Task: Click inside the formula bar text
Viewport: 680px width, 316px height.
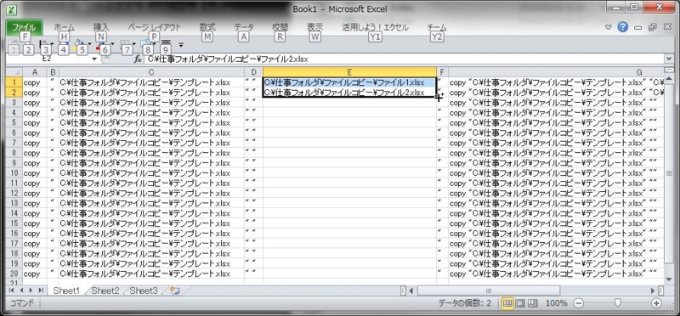Action: (x=228, y=59)
